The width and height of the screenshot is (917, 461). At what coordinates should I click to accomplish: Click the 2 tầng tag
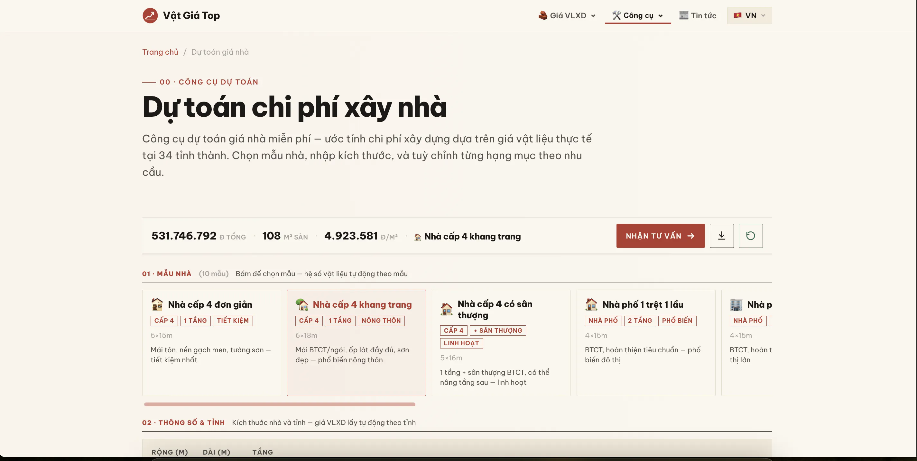click(640, 321)
